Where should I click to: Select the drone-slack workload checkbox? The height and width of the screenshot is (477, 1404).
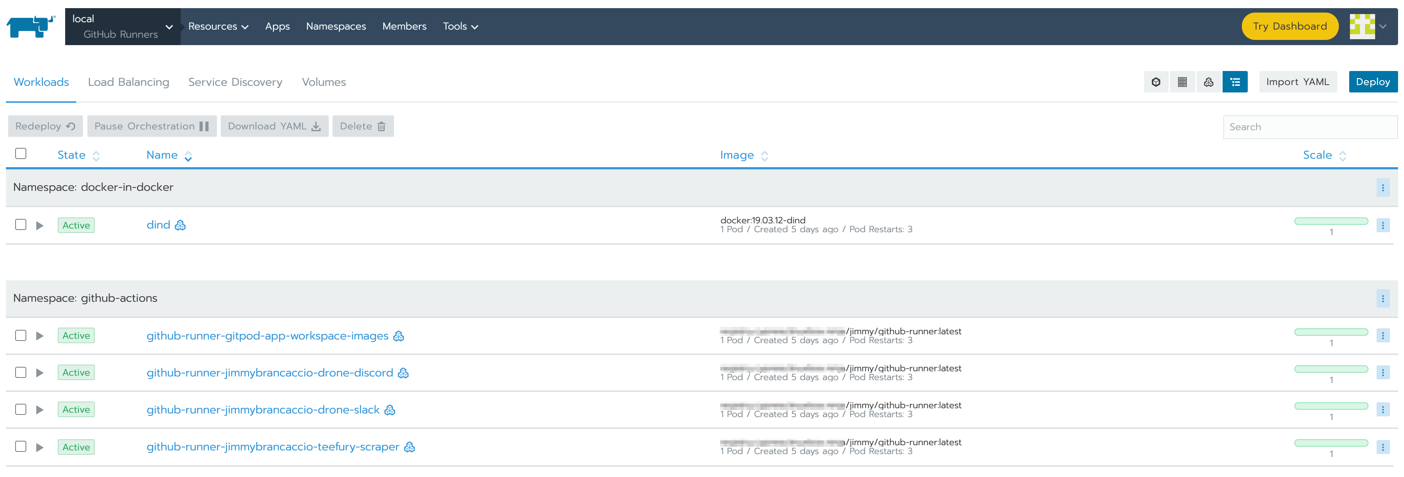(x=21, y=409)
